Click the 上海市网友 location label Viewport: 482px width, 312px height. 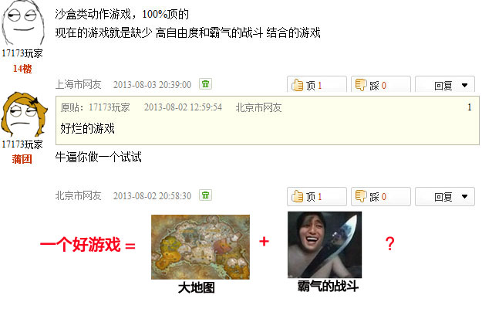pyautogui.click(x=79, y=84)
